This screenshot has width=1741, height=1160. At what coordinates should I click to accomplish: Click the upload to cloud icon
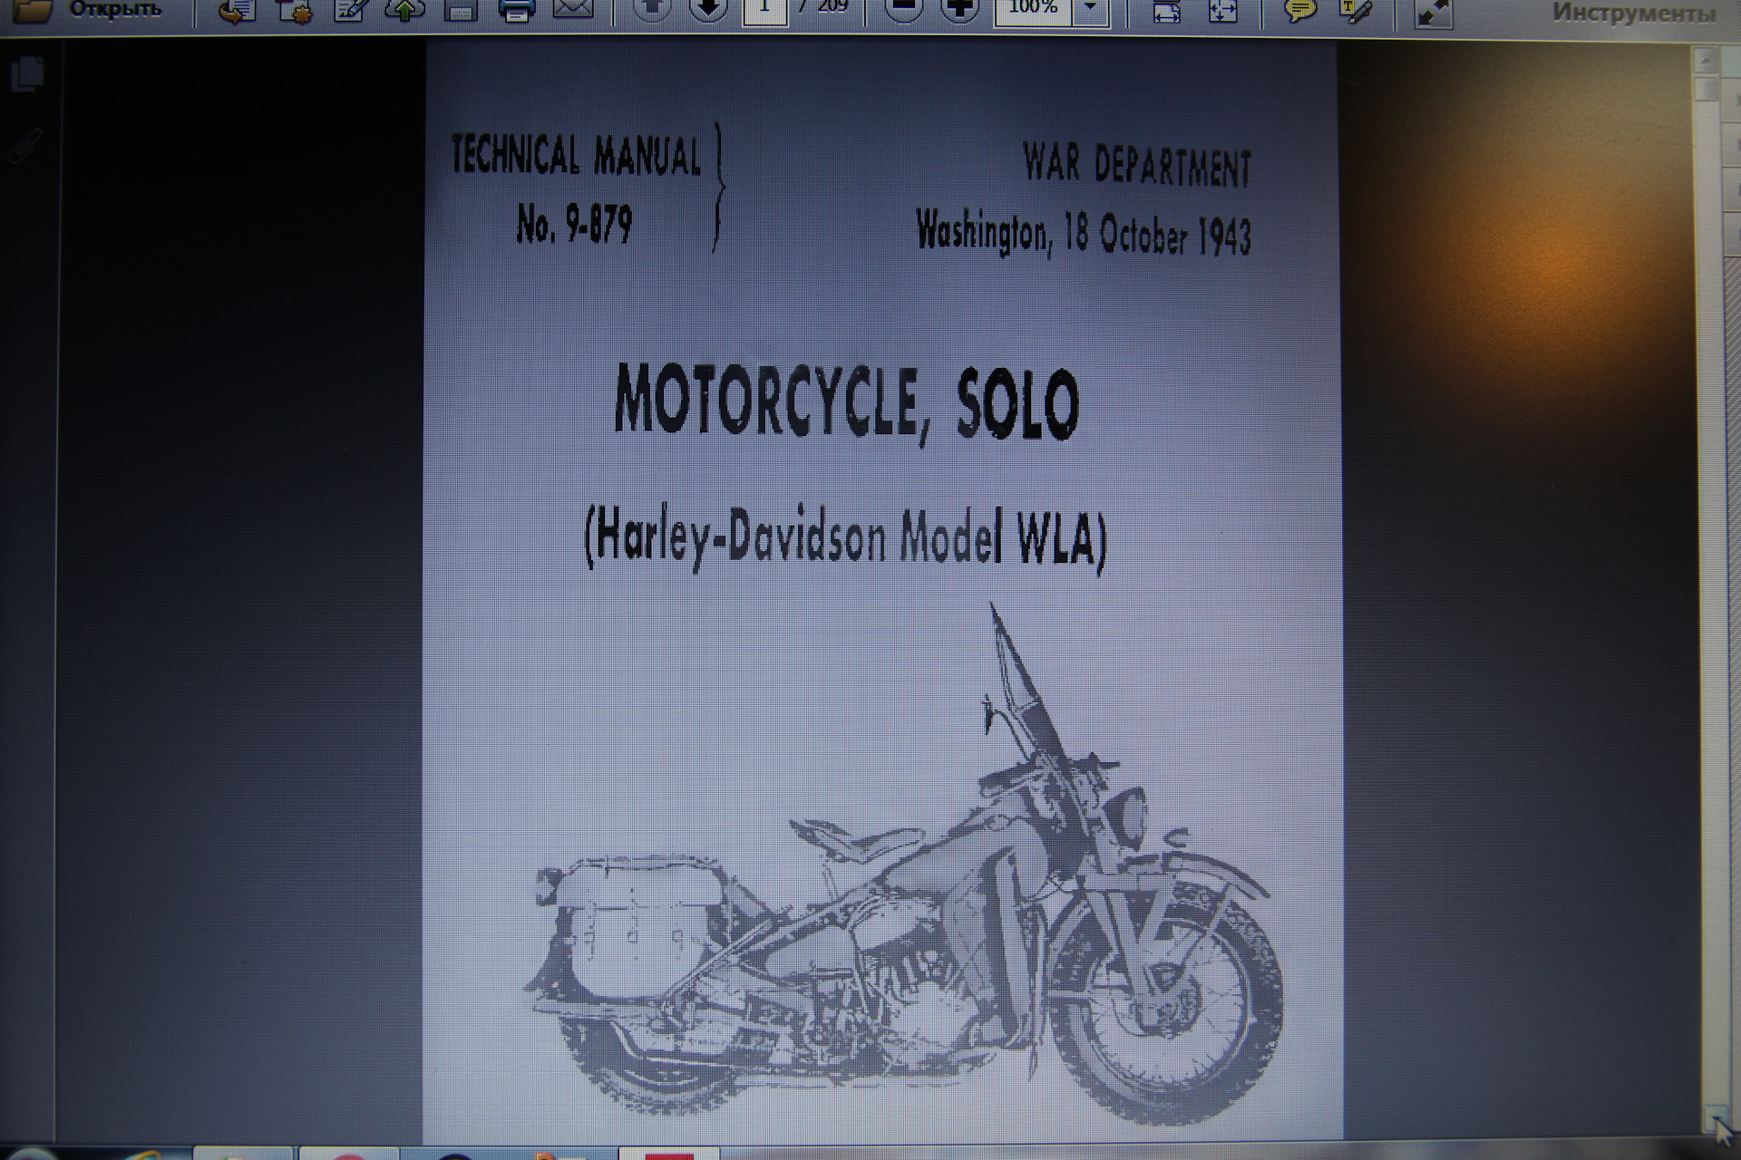pyautogui.click(x=405, y=11)
